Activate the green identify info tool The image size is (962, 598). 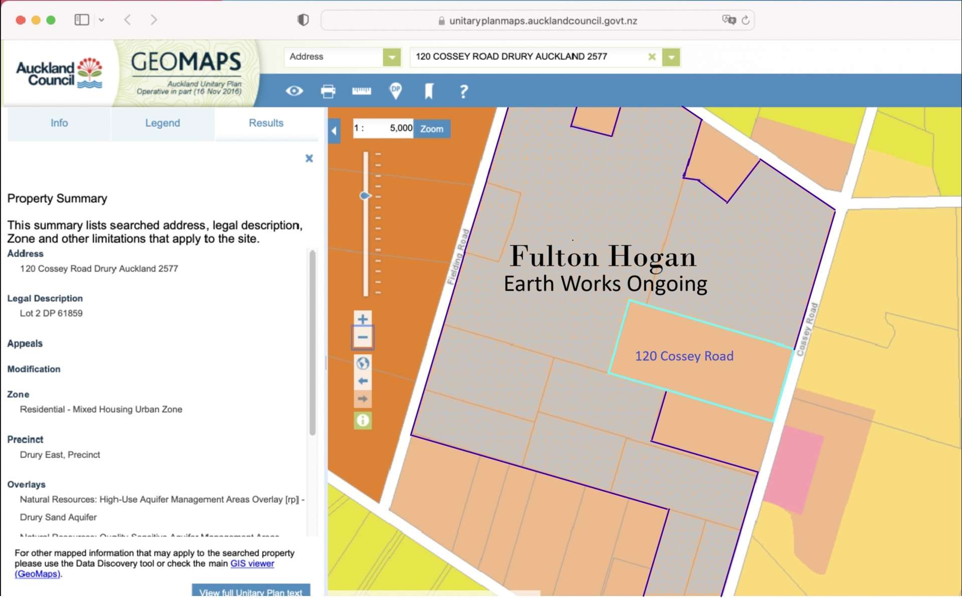(x=362, y=421)
